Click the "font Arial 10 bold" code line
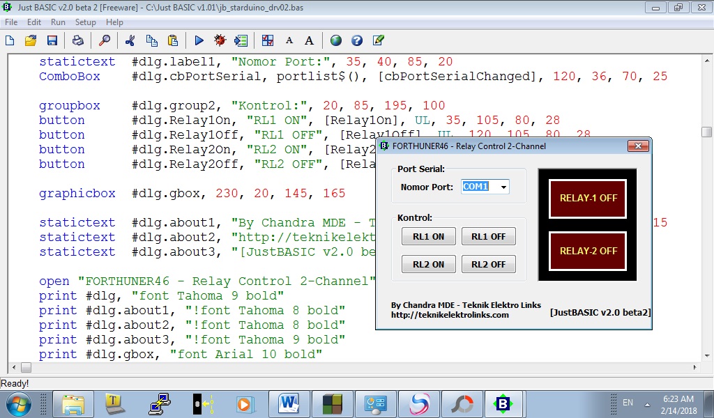 pyautogui.click(x=181, y=355)
